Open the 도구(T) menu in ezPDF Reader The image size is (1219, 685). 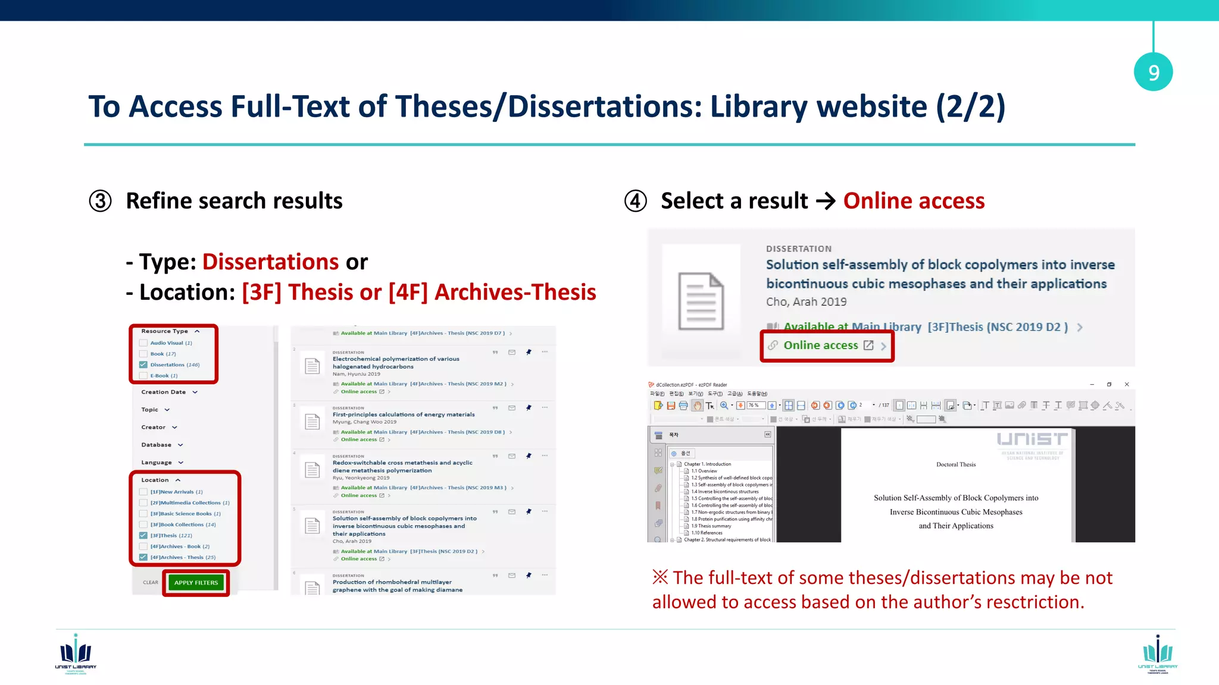(715, 394)
